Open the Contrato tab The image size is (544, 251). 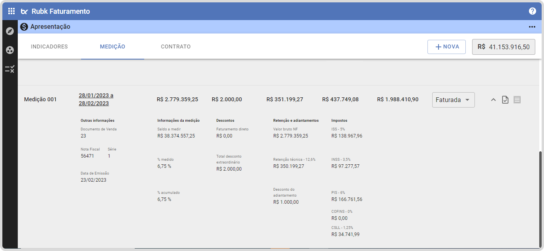pos(176,46)
